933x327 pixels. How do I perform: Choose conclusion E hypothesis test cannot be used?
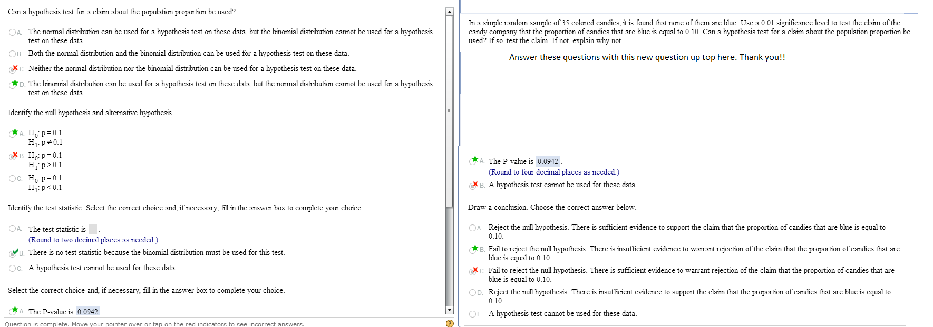click(x=472, y=314)
